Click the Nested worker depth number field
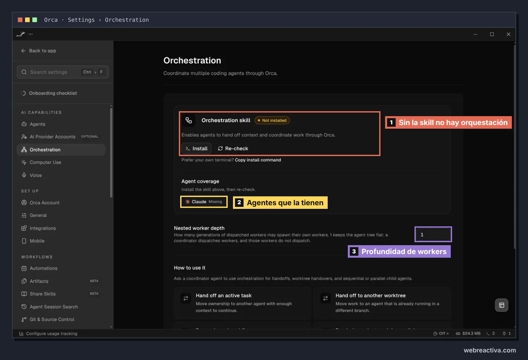The image size is (528, 360). tap(433, 235)
